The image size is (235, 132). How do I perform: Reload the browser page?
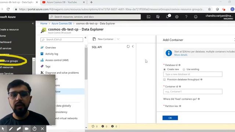[x=8, y=9]
